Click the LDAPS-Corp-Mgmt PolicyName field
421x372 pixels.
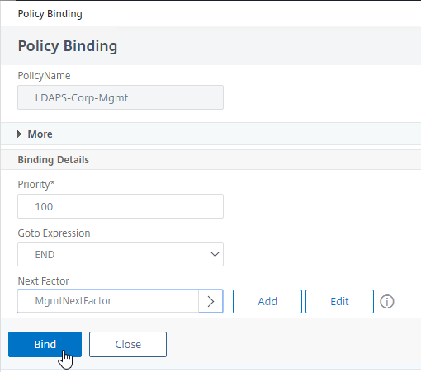click(121, 97)
